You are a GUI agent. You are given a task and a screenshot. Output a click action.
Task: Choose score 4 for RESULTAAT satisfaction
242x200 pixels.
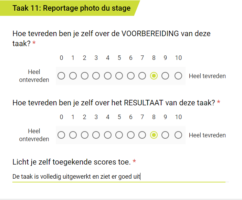pos(108,135)
